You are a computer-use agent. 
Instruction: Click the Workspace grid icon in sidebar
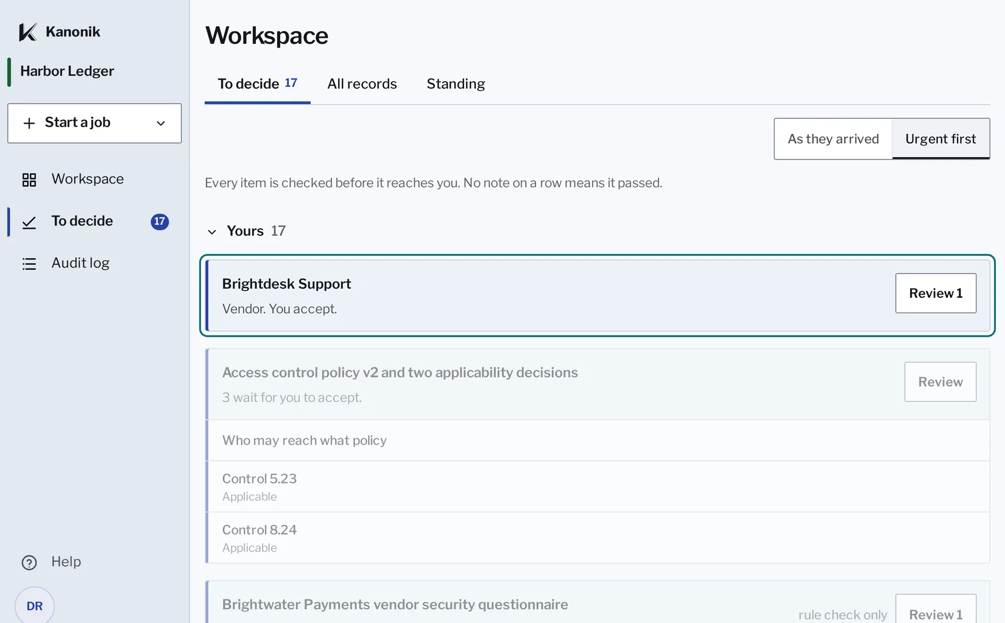tap(29, 180)
